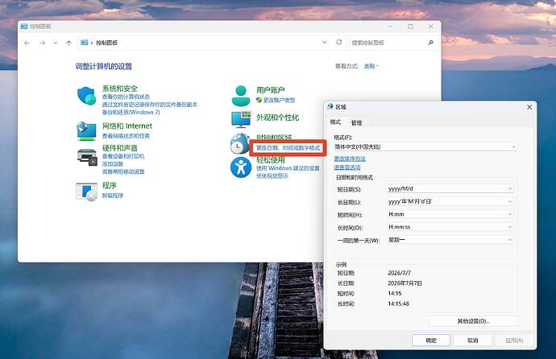This screenshot has height=359, width=556.
Task: Switch to the 管理 tab
Action: tap(357, 122)
